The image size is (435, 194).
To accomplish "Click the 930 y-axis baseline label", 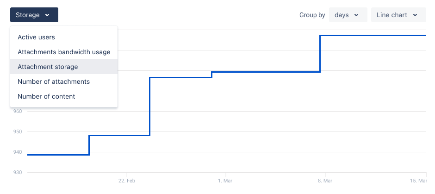I will (x=18, y=172).
